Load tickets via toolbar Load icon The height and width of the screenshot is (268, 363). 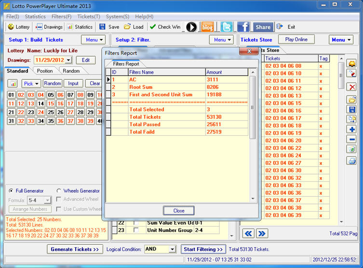[x=127, y=26]
